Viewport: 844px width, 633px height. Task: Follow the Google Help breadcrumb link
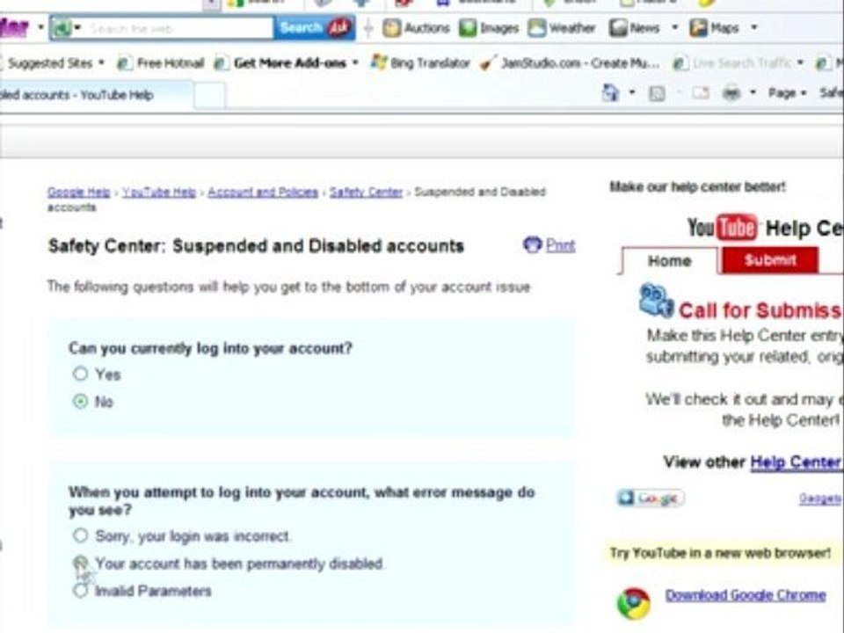click(x=78, y=193)
